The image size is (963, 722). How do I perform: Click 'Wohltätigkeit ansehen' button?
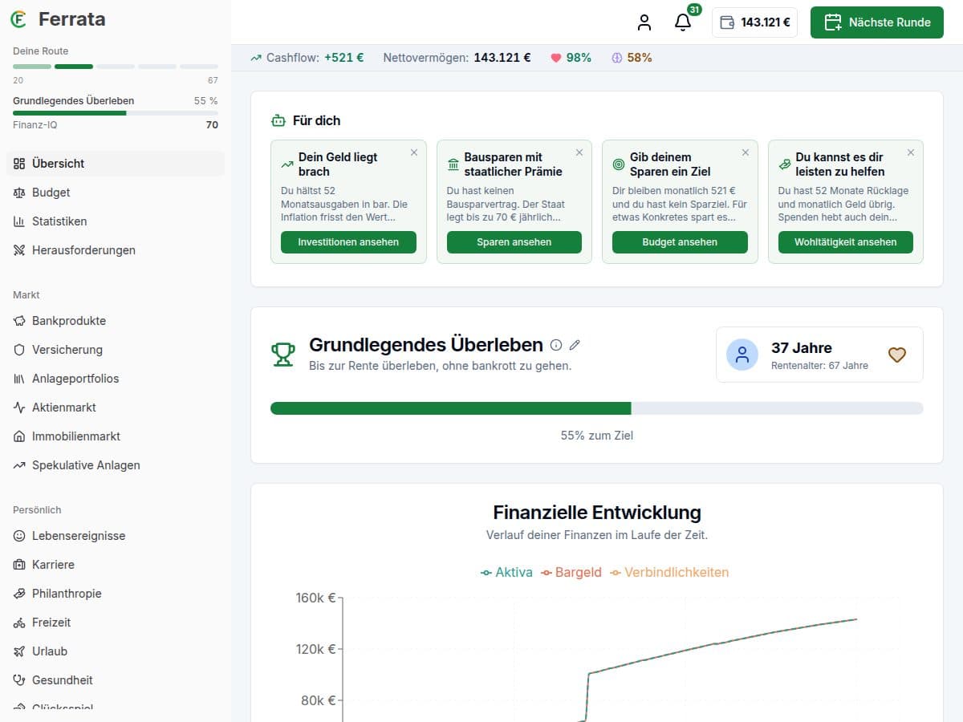(846, 242)
